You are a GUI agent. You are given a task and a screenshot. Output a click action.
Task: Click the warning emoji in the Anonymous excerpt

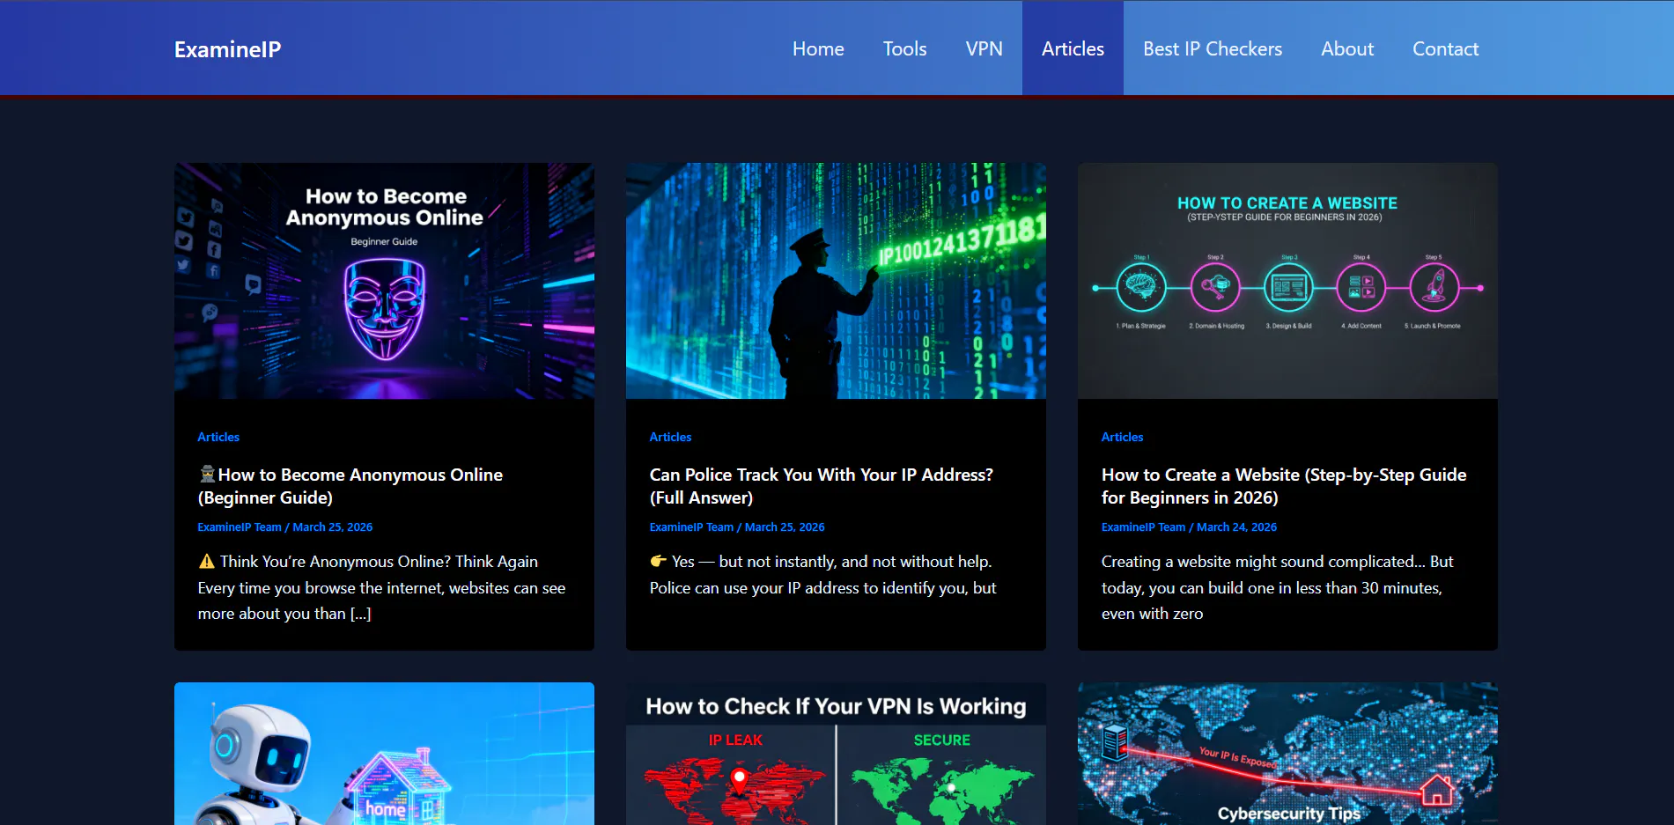(207, 561)
